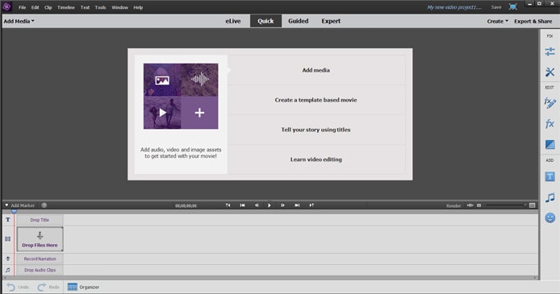Click the blue playhead marker
Viewport: 560px width, 294px height.
point(14,211)
